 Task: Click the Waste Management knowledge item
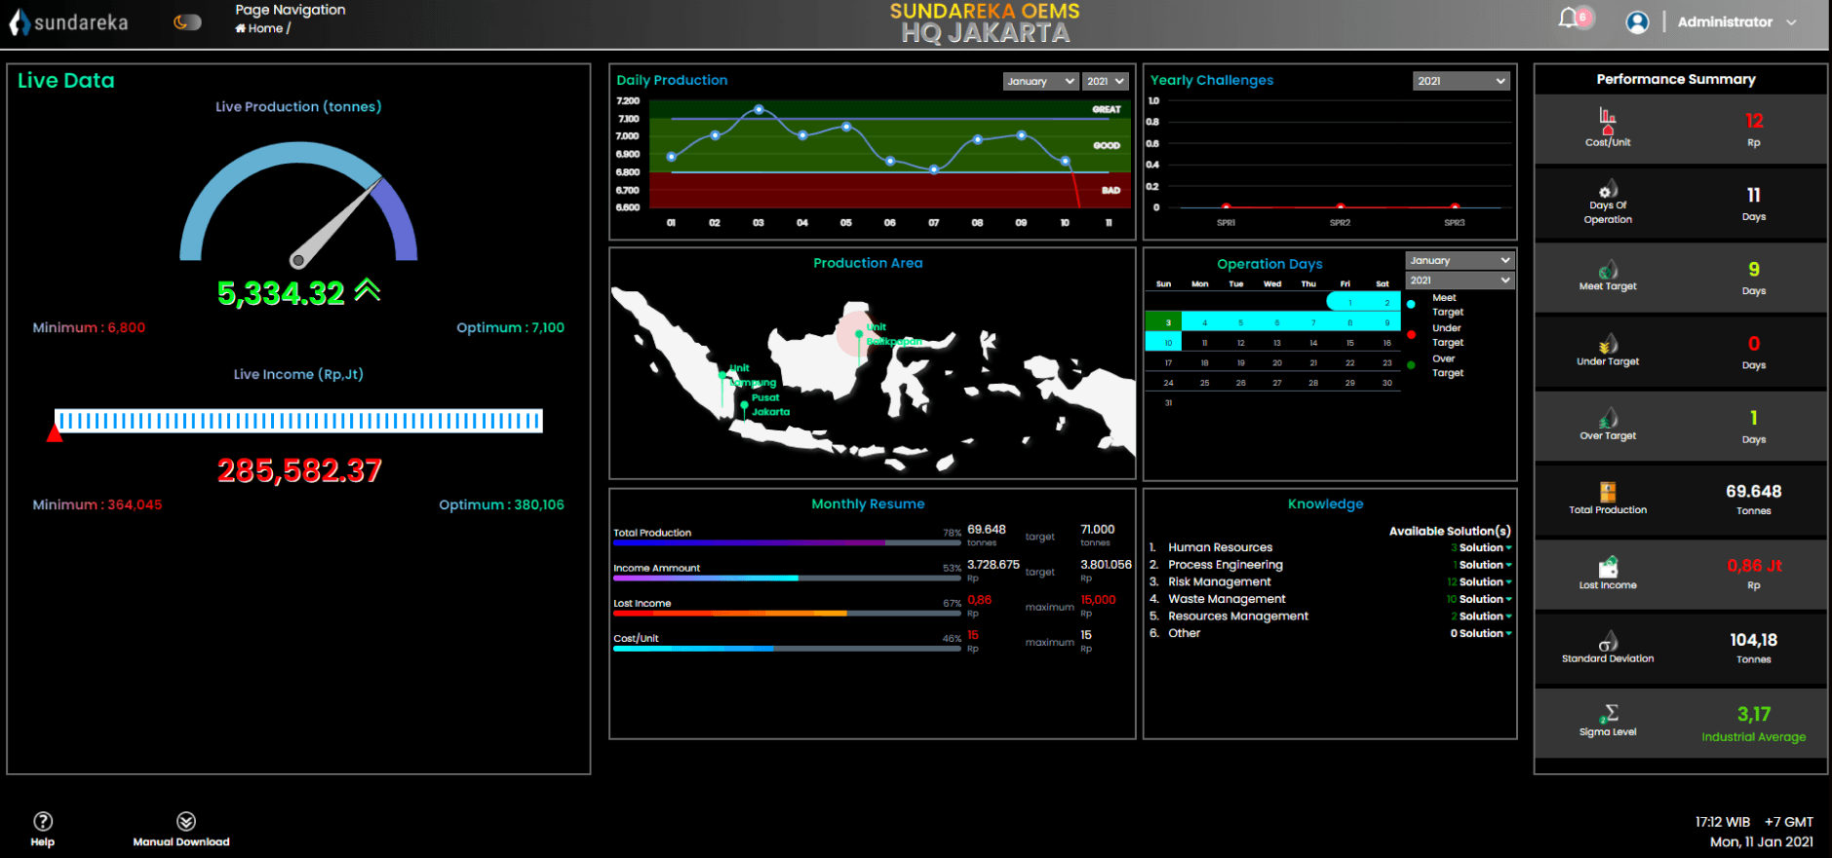(1227, 599)
